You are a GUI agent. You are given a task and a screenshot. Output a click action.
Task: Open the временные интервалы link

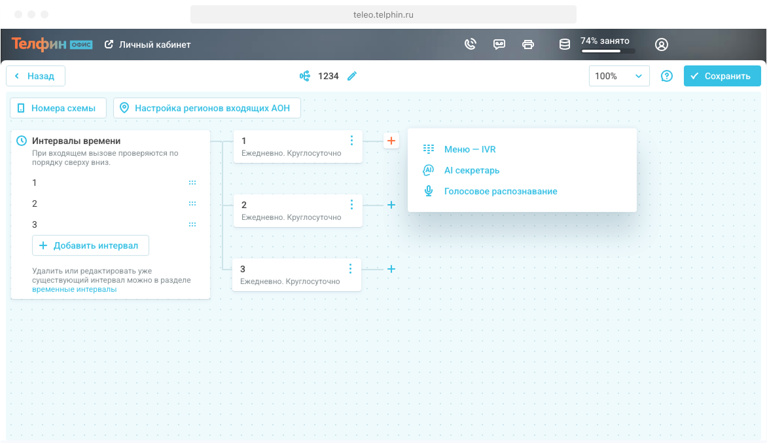(x=75, y=289)
